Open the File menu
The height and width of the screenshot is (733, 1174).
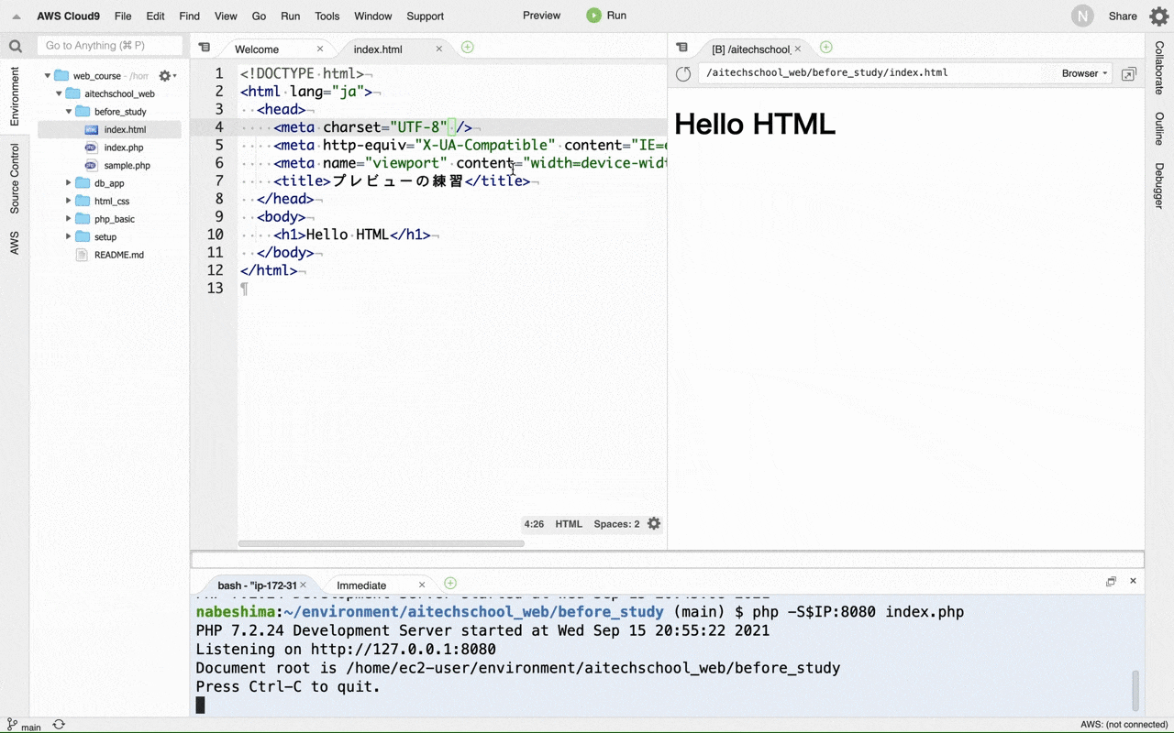click(123, 16)
